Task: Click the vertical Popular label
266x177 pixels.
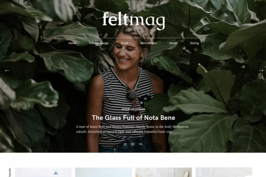Action: click(10, 173)
